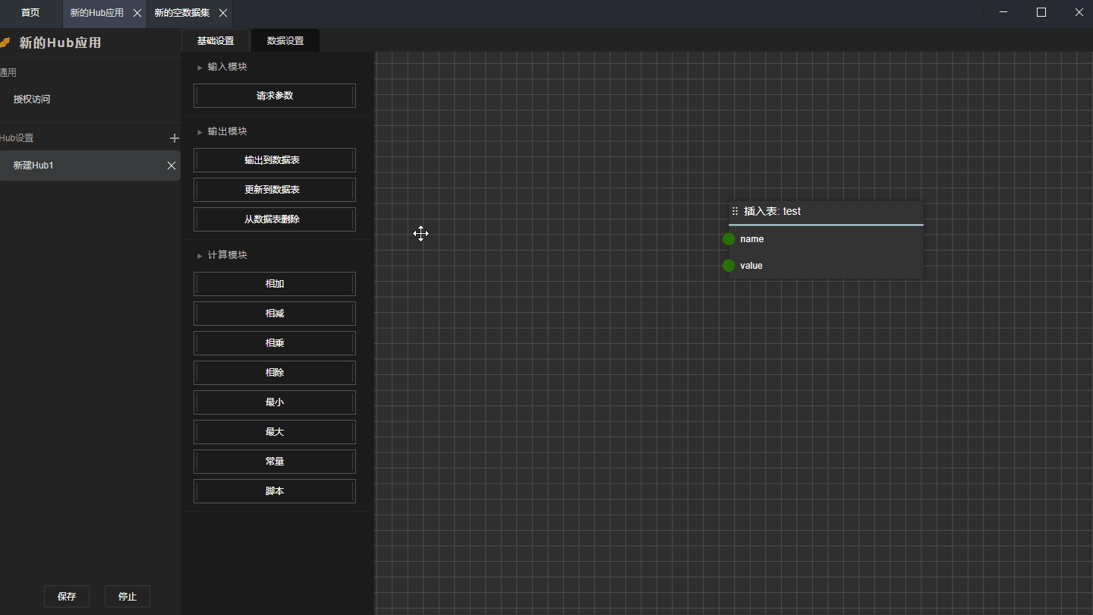This screenshot has width=1093, height=615.
Task: Collapse the 计算模块 section
Action: [x=200, y=256]
